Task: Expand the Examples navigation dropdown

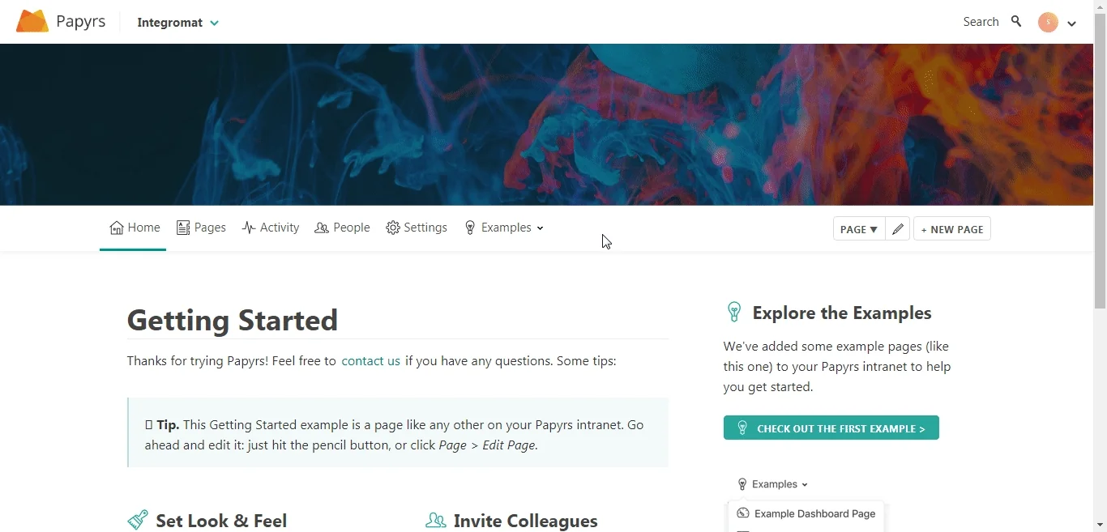Action: click(503, 228)
